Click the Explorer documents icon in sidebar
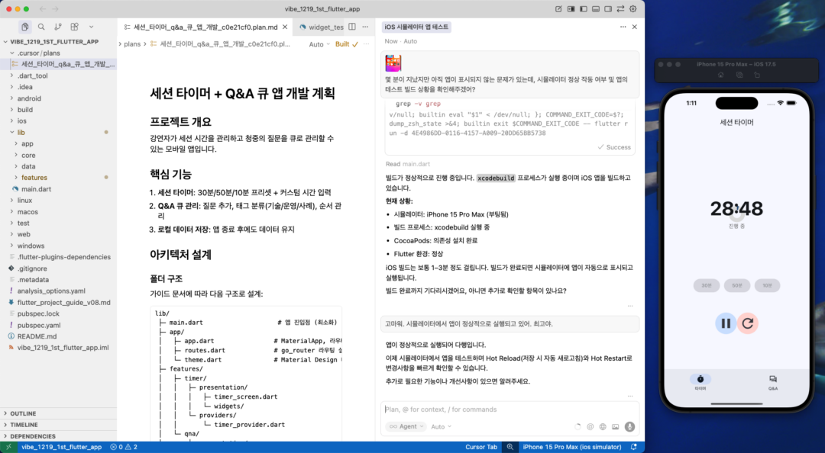This screenshot has height=453, width=825. tap(25, 26)
